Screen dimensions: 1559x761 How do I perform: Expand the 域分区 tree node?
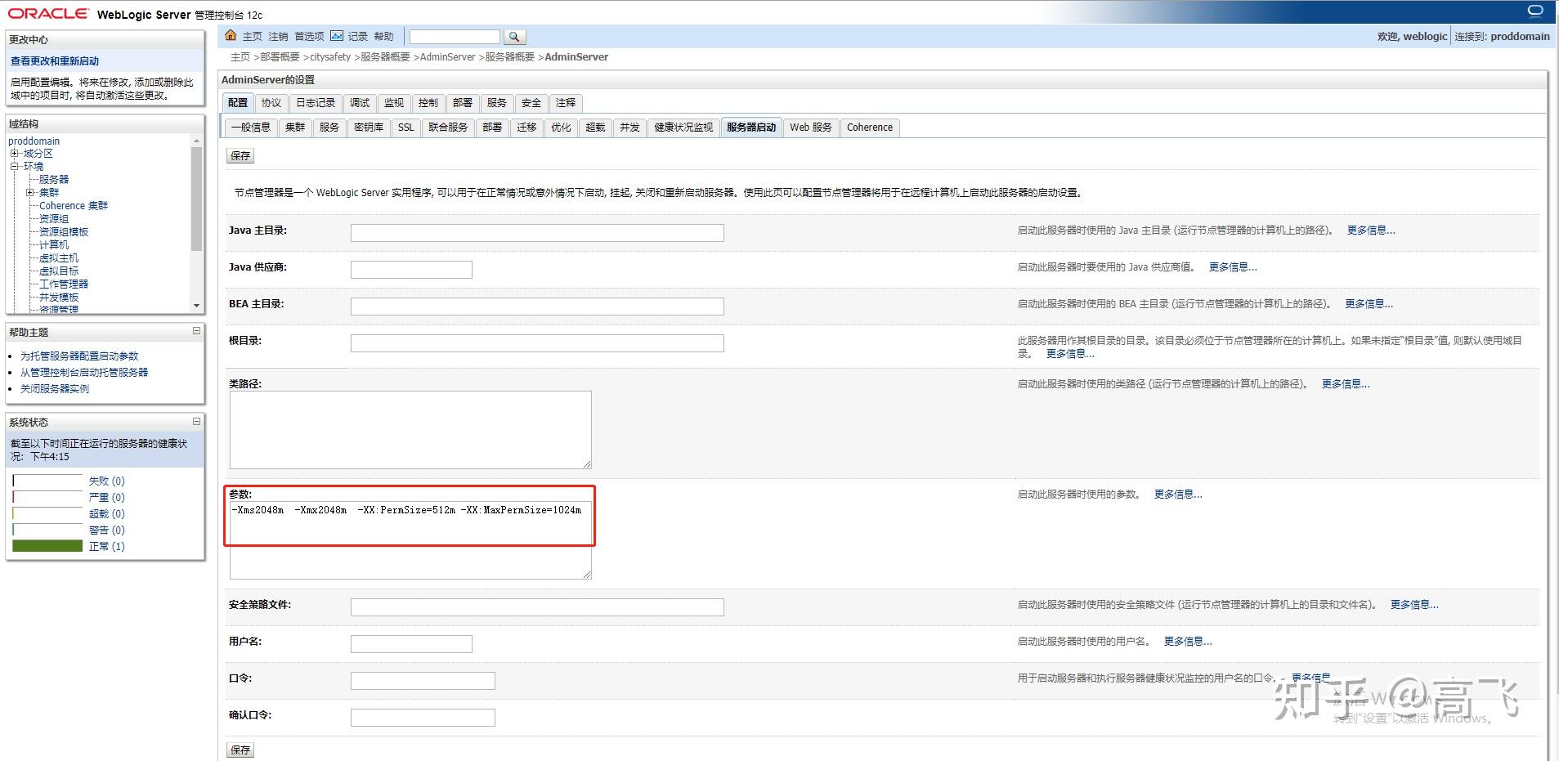(14, 153)
